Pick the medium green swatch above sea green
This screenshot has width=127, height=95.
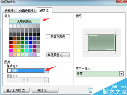point(23,42)
